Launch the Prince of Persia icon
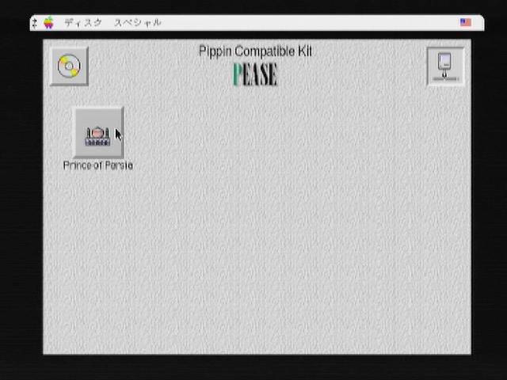The height and width of the screenshot is (380, 507). 98,132
